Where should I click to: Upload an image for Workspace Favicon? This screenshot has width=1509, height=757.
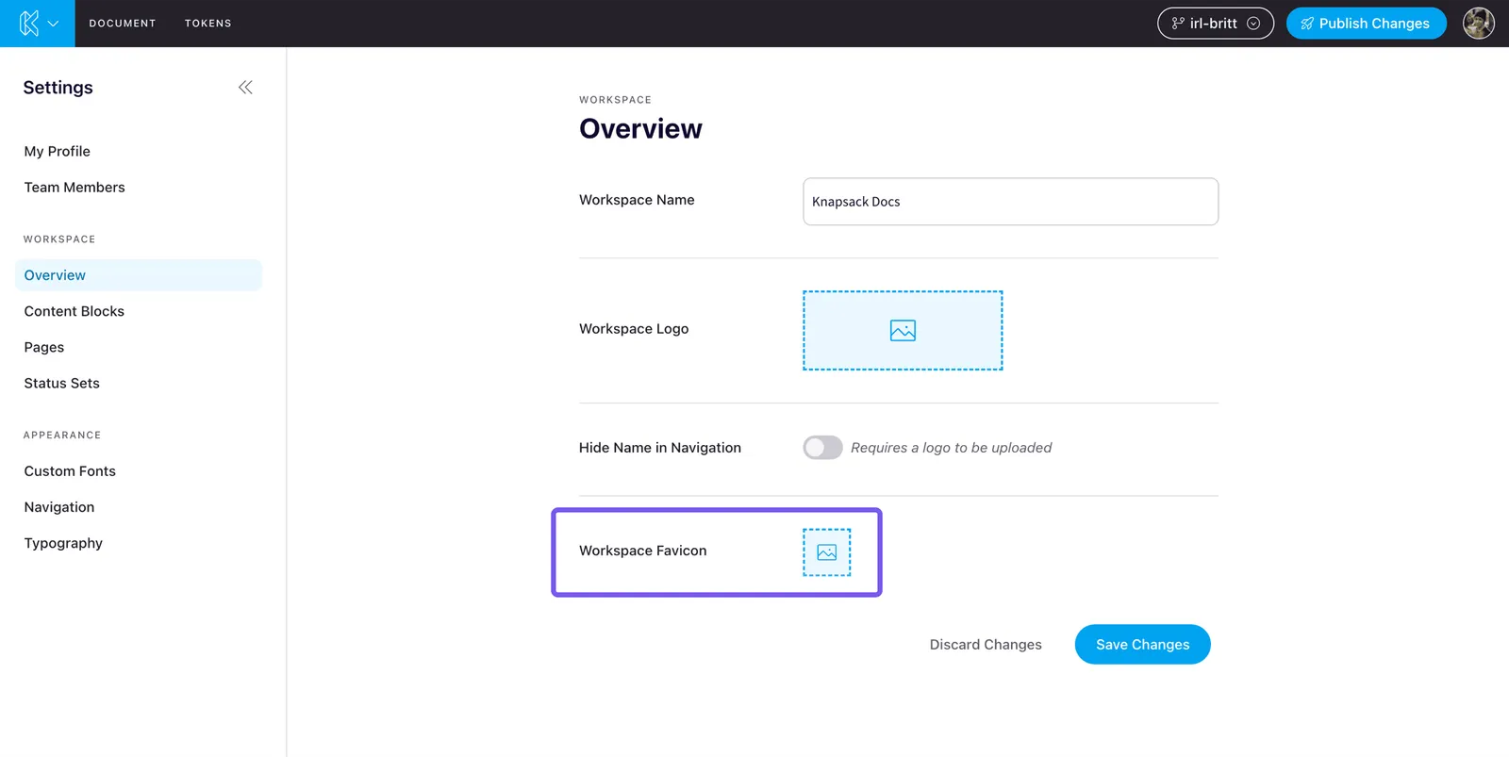827,552
